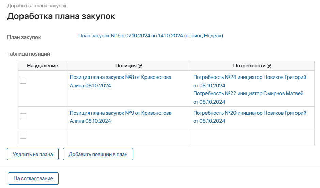Open Позиция плана закупок №9 link

point(120,117)
